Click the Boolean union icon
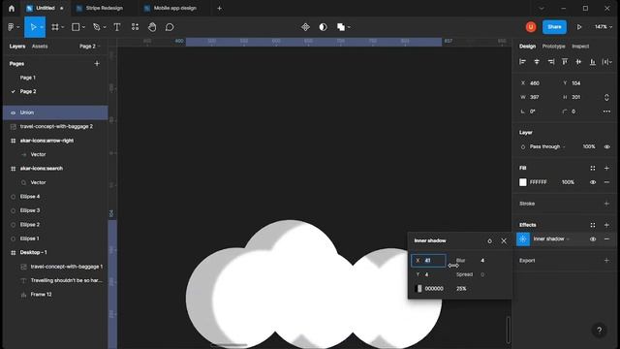The image size is (620, 349). tap(340, 27)
